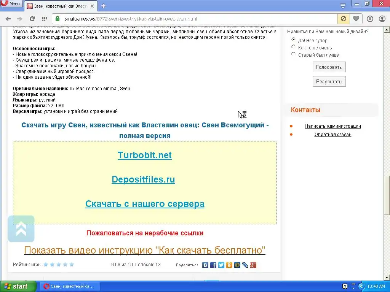
Task: Open the Показать видео инструкцию link
Action: tap(145, 250)
